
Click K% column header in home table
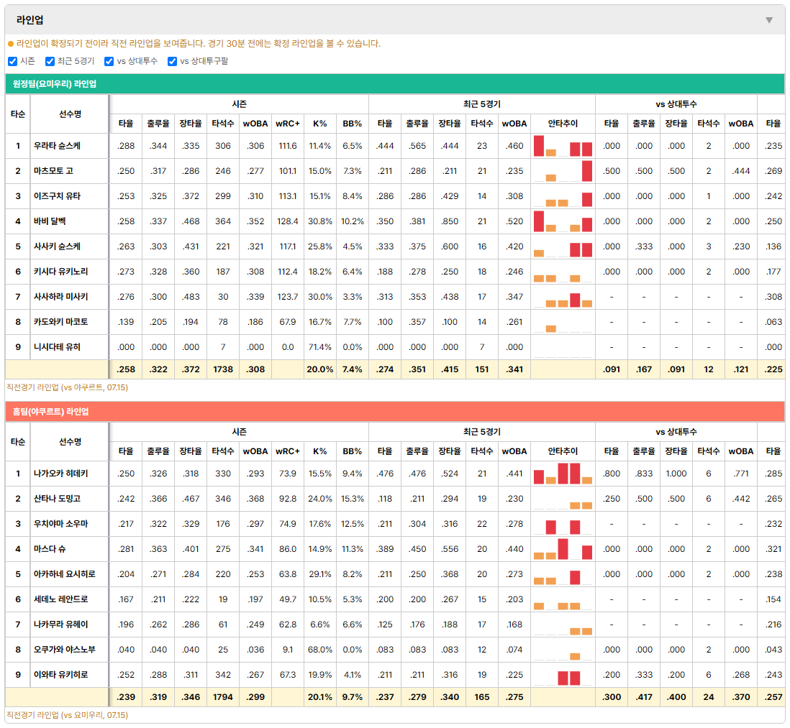pos(320,451)
